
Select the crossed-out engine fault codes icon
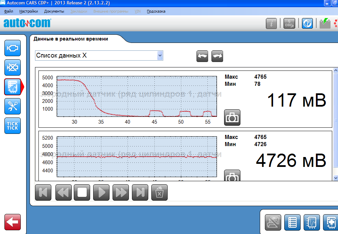point(13,67)
